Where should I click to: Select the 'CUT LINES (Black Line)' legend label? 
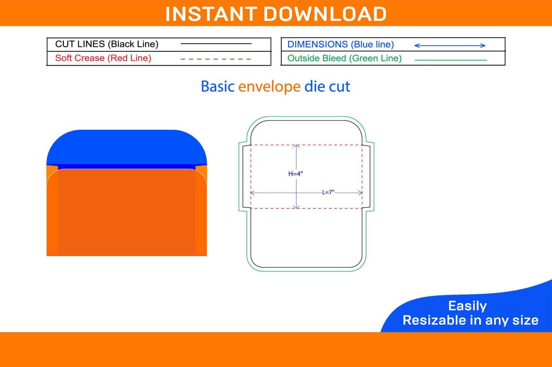coord(107,44)
